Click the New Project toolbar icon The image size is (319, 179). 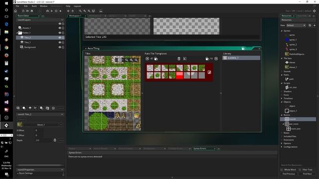23,11
